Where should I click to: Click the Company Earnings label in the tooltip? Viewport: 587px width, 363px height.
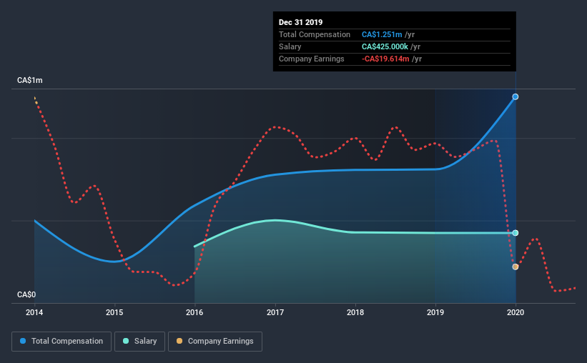312,59
